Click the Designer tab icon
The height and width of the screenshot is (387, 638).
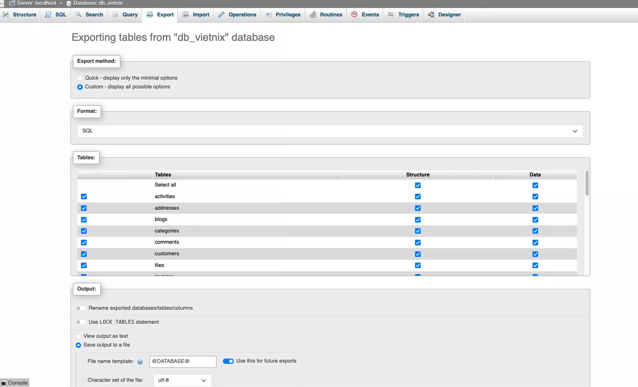(431, 14)
